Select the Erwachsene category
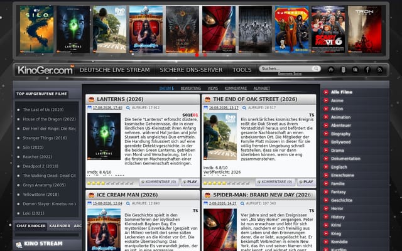This screenshot has width=402, height=251. (342, 176)
